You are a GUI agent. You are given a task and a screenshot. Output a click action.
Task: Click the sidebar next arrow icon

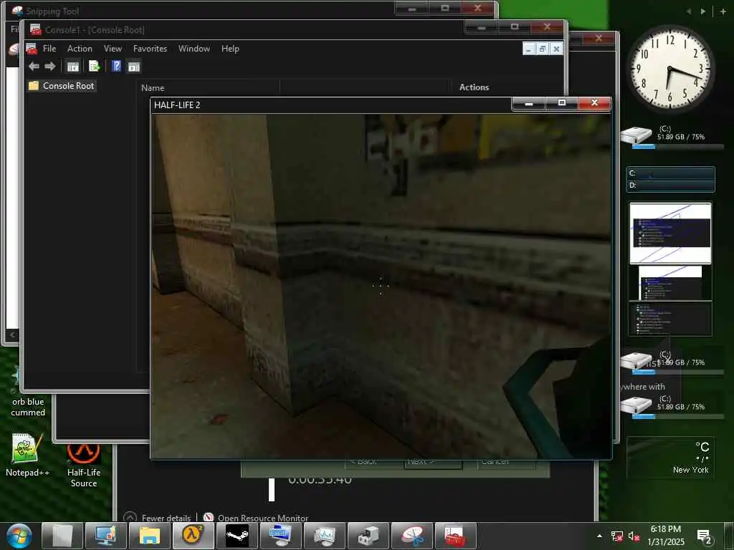(702, 11)
